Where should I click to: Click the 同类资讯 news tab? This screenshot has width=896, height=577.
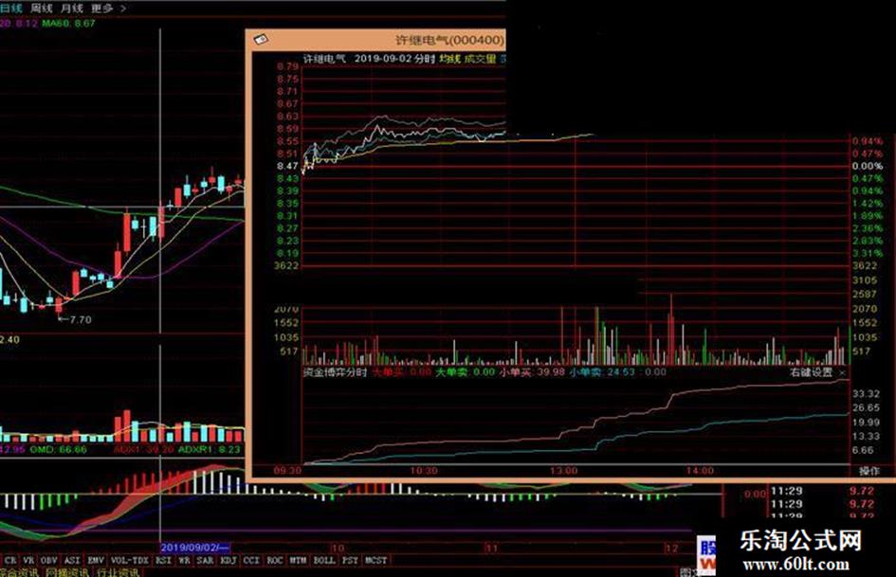tap(67, 572)
